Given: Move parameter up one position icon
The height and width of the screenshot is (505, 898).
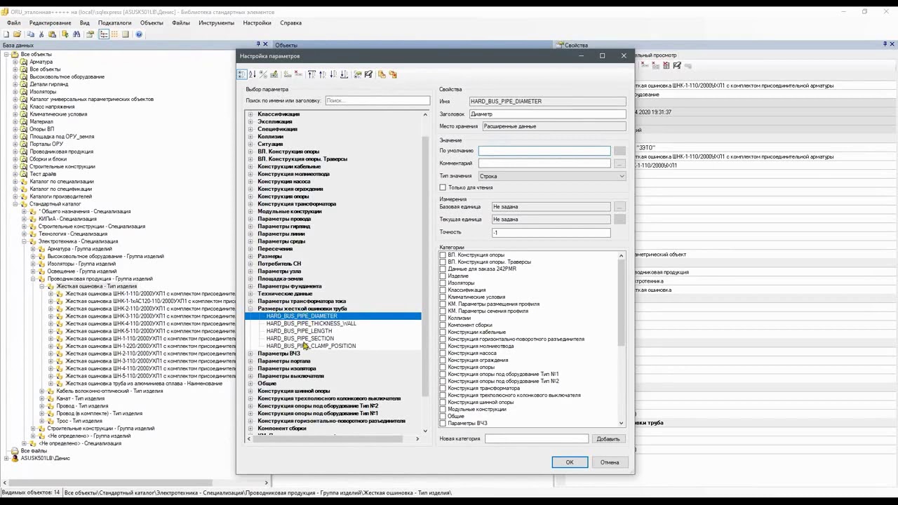Looking at the screenshot, I should 323,74.
